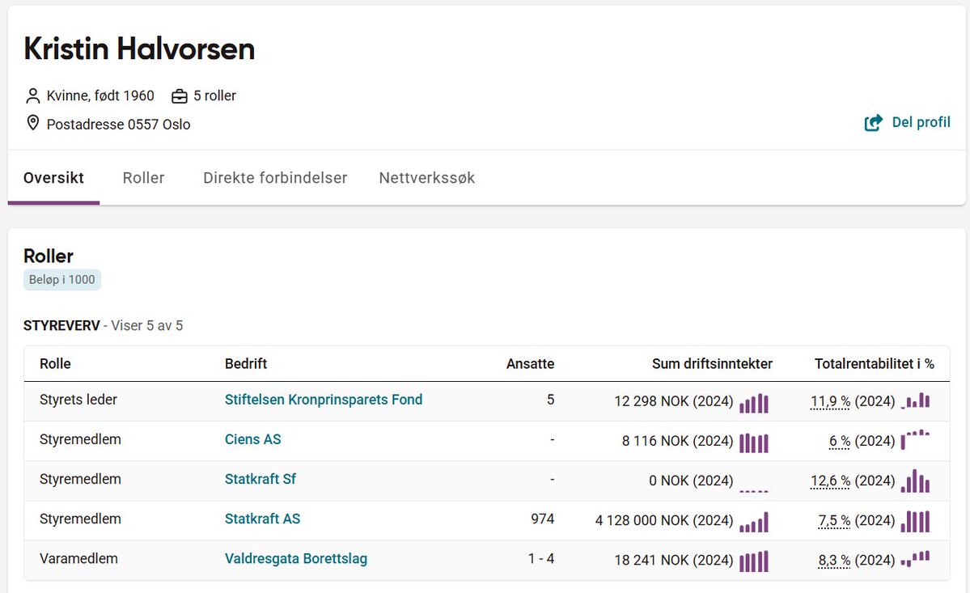Open the Ciens AS company link
970x593 pixels.
tap(252, 439)
